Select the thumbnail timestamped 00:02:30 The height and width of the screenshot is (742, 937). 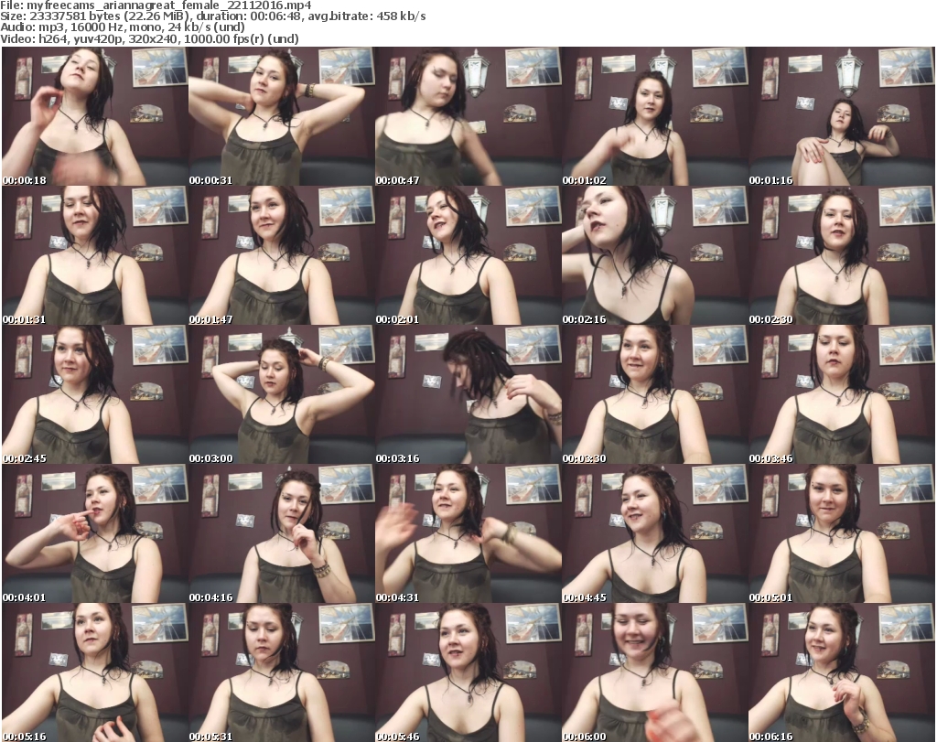click(x=842, y=255)
